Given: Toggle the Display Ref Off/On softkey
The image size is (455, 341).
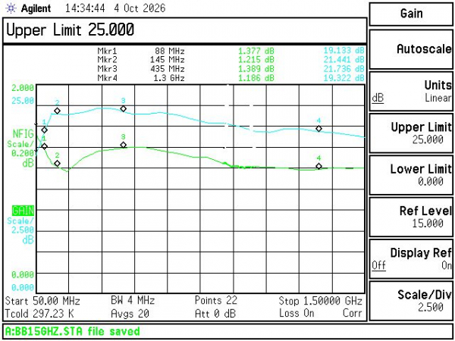Looking at the screenshot, I should coord(411,258).
